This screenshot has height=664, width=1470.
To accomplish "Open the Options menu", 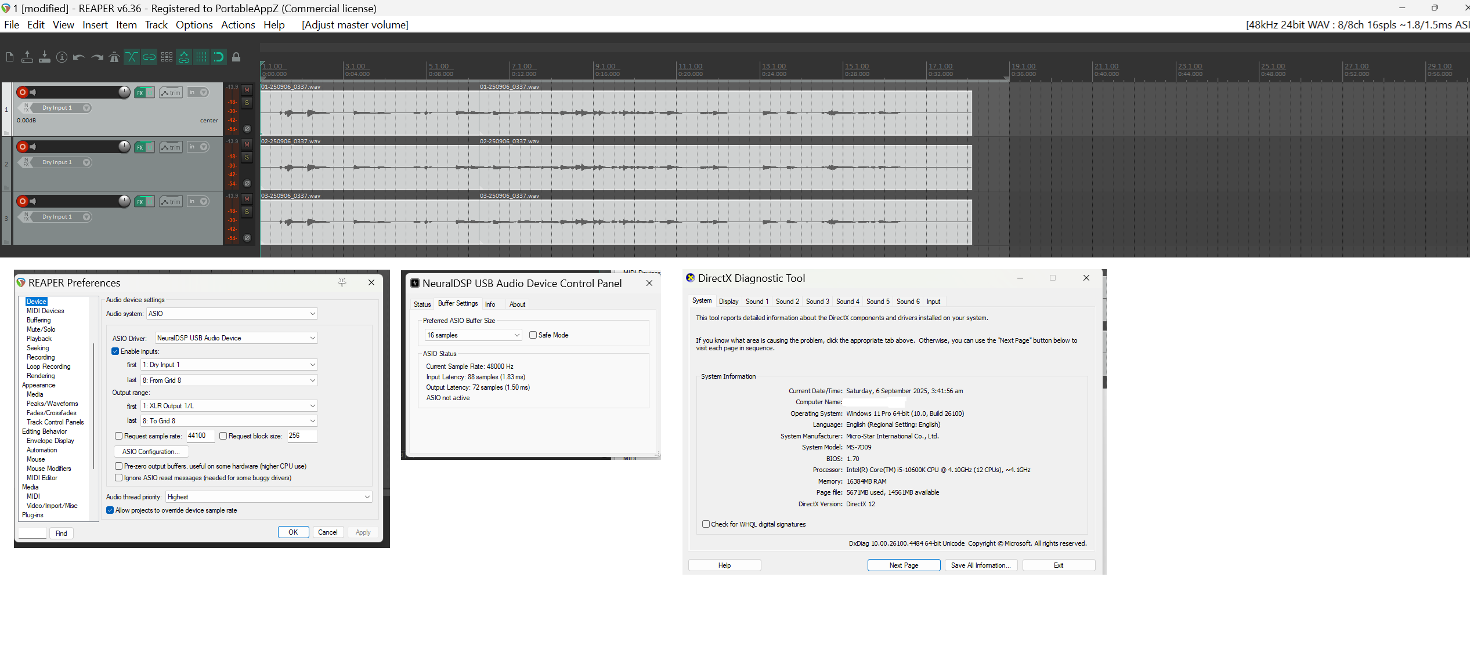I will tap(194, 25).
